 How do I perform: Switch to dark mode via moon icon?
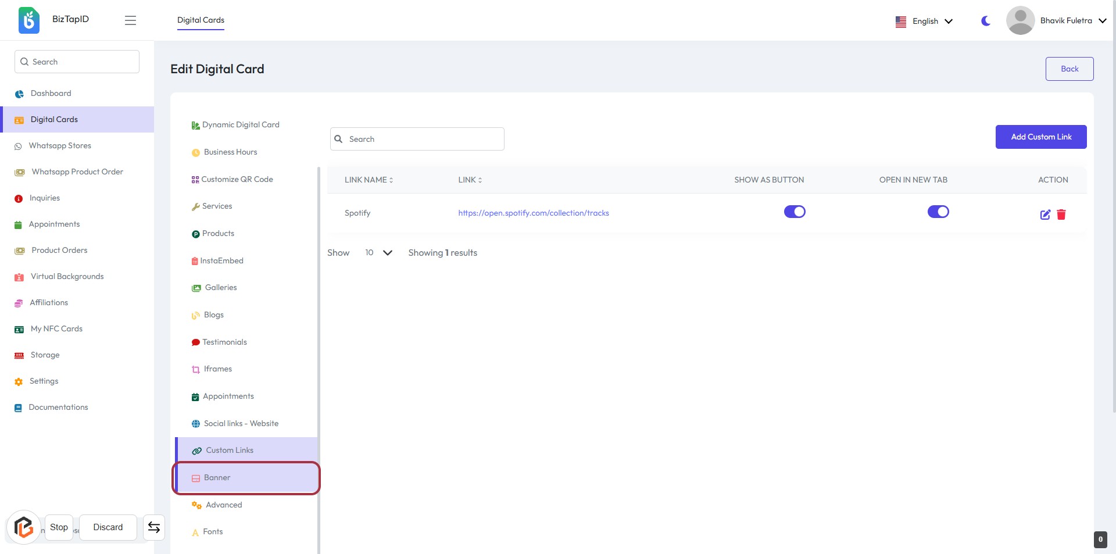click(985, 21)
